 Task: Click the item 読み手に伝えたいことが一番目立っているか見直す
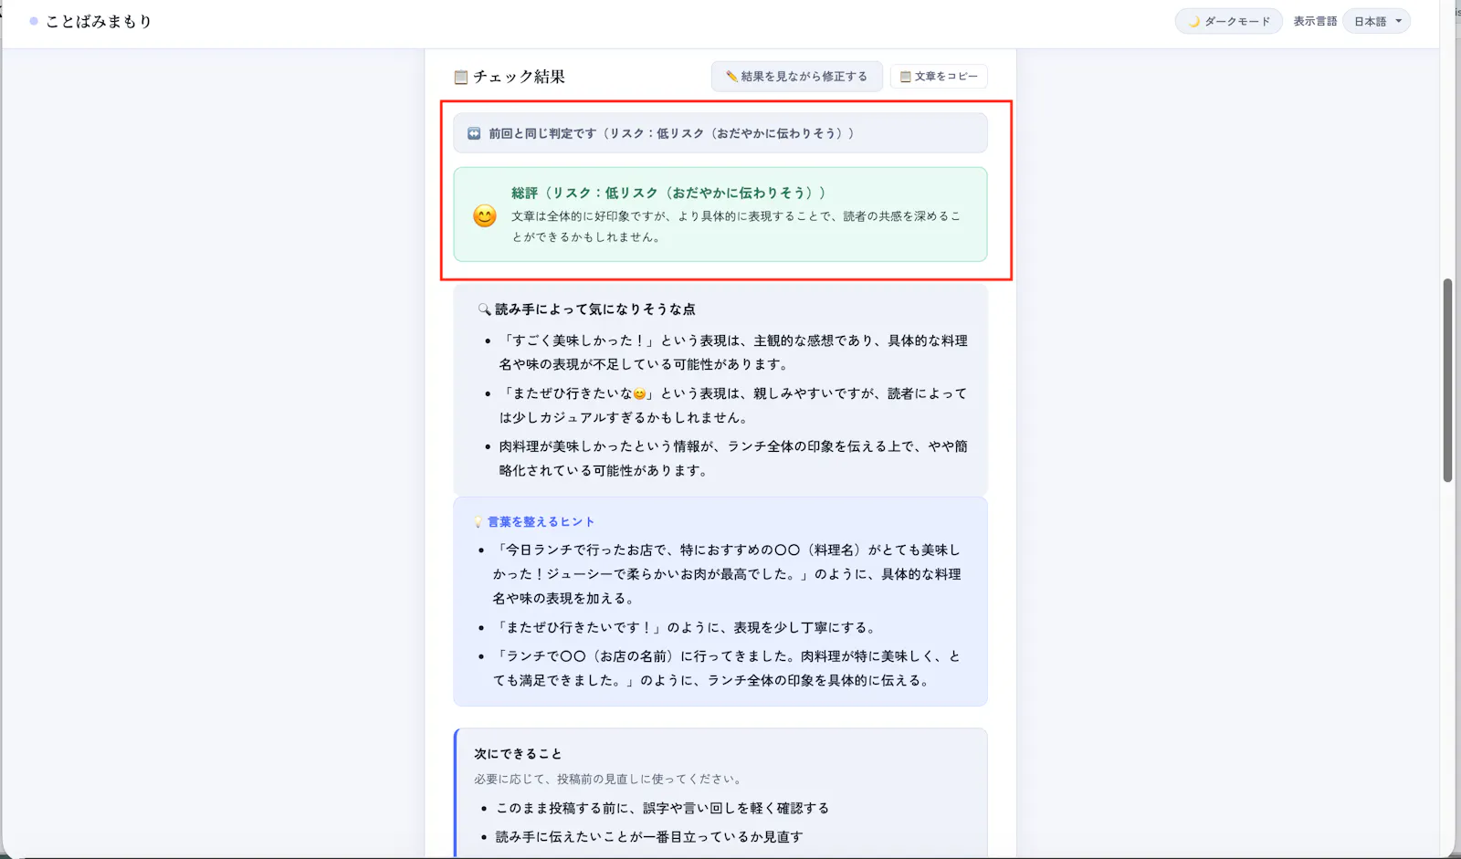click(x=649, y=837)
